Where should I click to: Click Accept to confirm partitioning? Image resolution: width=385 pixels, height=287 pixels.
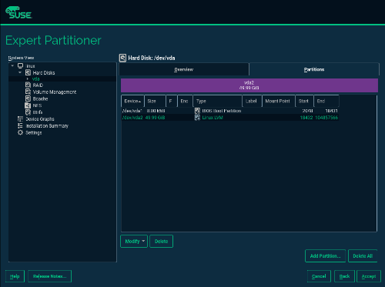(x=369, y=276)
